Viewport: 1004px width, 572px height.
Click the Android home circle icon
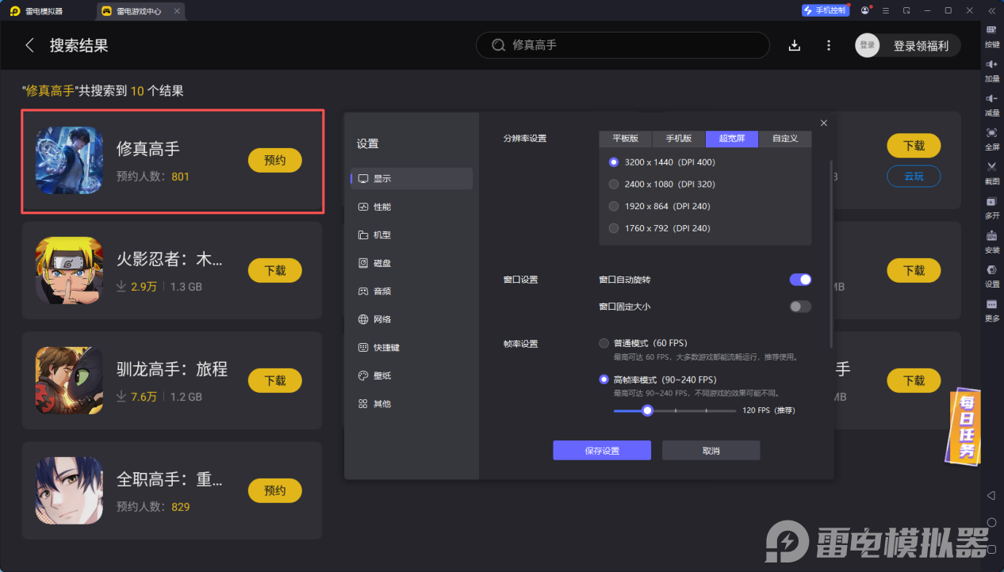click(x=991, y=522)
